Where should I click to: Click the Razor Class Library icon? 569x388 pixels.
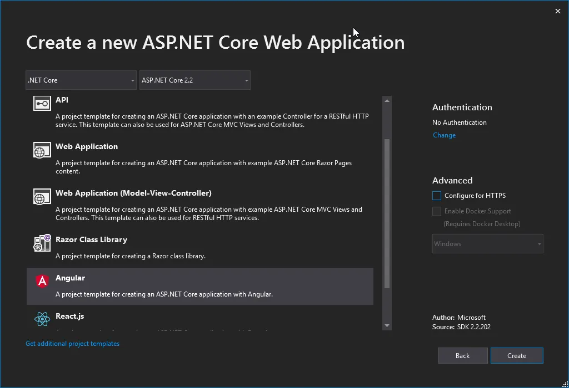(42, 243)
